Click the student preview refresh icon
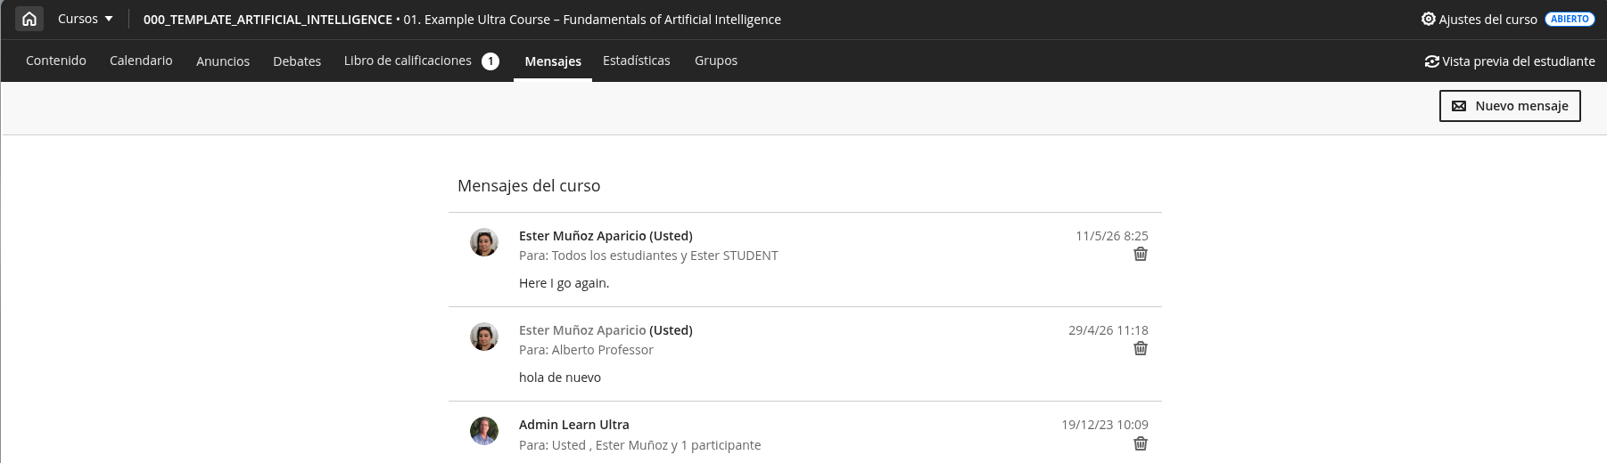 1431,61
